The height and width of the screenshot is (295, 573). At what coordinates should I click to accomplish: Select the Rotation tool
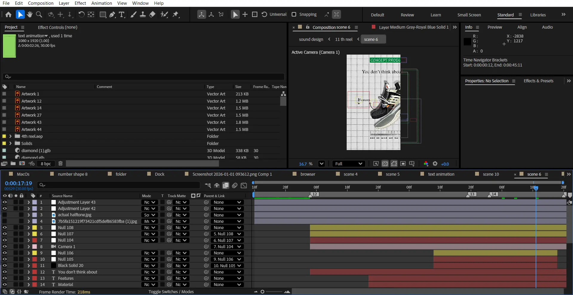click(x=81, y=14)
